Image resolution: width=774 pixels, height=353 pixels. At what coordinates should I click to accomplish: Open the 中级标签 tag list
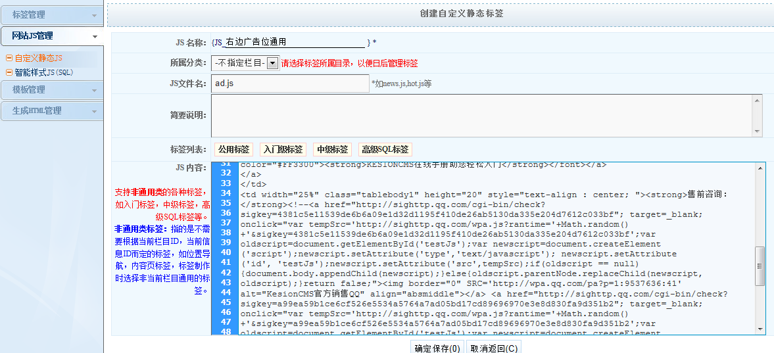pos(332,150)
